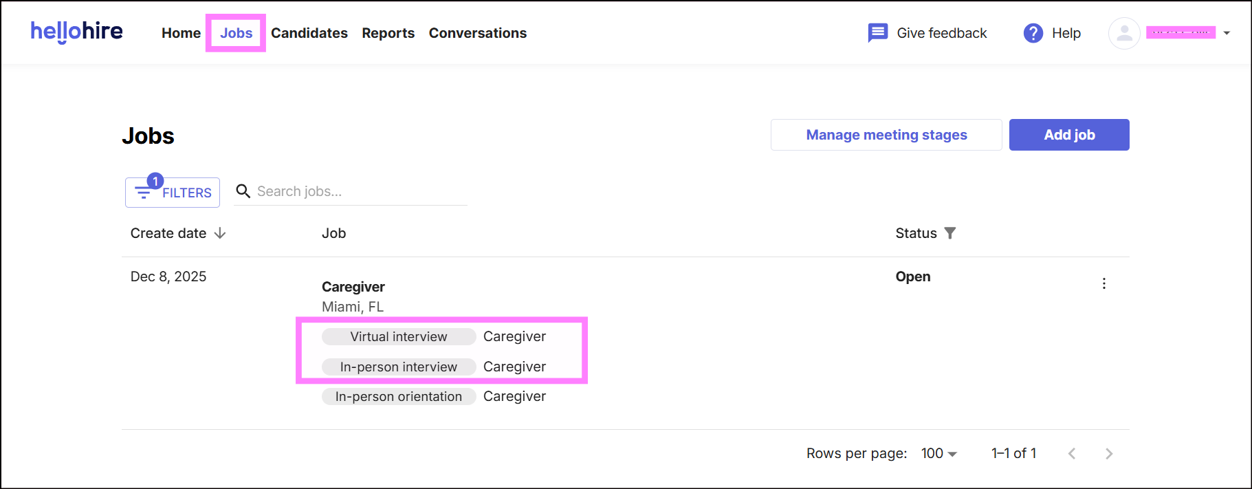This screenshot has width=1252, height=489.
Task: Open the Caregiver row three-dot menu
Action: pos(1104,283)
